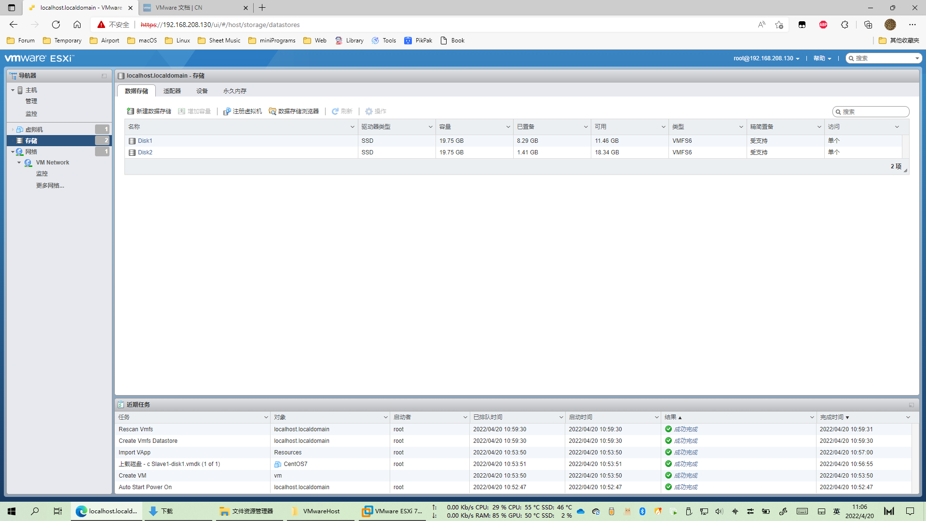
Task: Expand the Virtual Machines tree node
Action: 13,129
